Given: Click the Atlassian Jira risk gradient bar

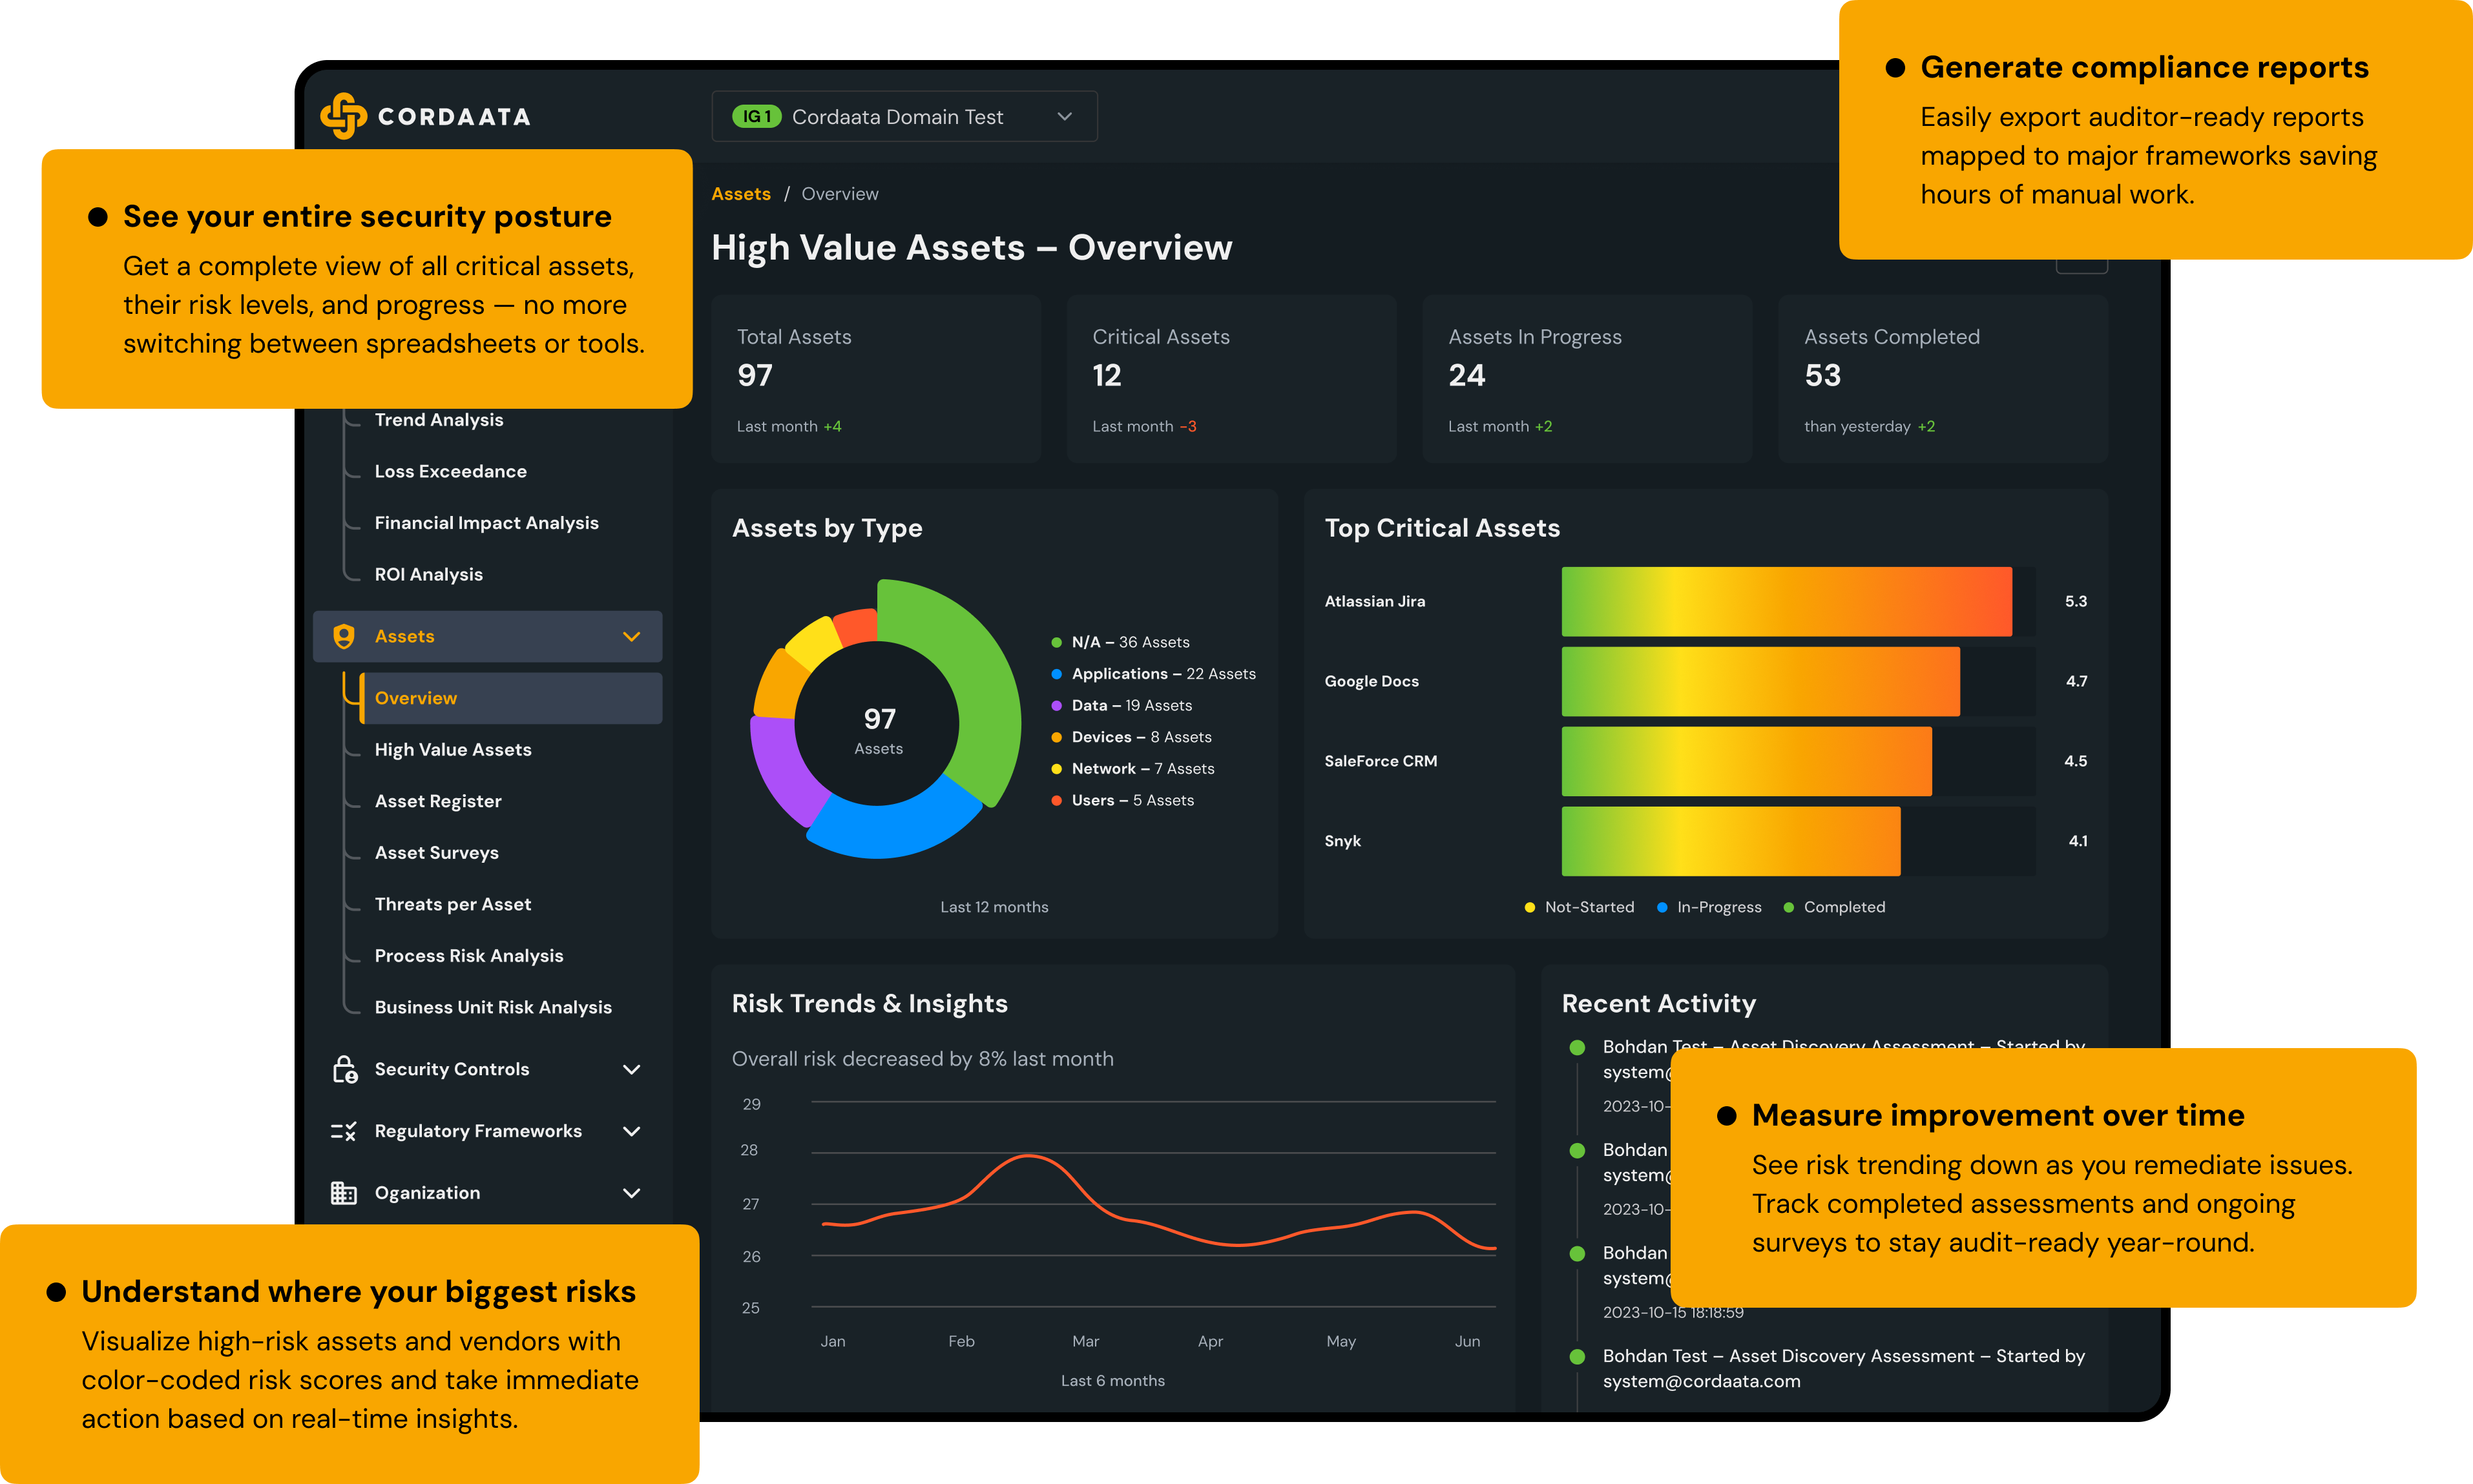Looking at the screenshot, I should [x=1786, y=601].
